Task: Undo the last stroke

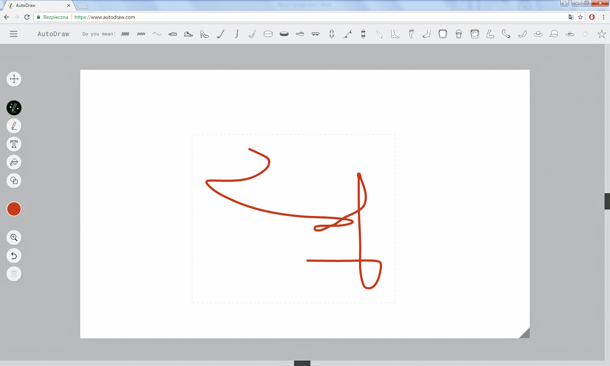Action: (14, 256)
